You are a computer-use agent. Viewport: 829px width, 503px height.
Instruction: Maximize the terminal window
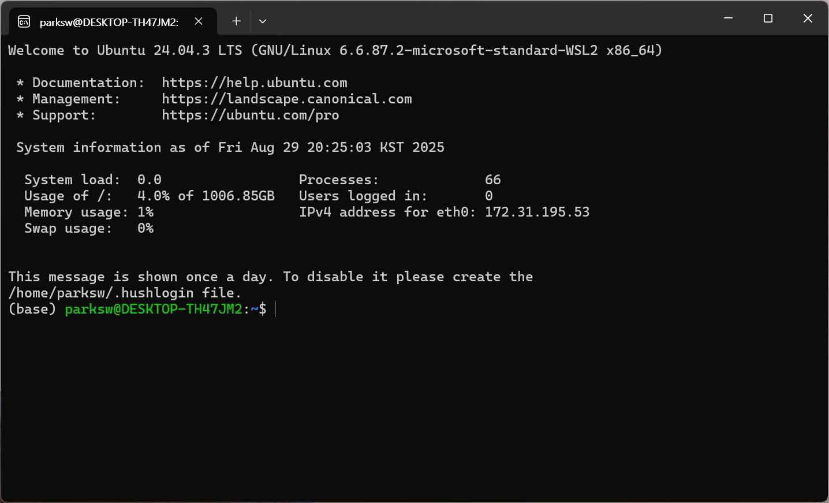768,18
